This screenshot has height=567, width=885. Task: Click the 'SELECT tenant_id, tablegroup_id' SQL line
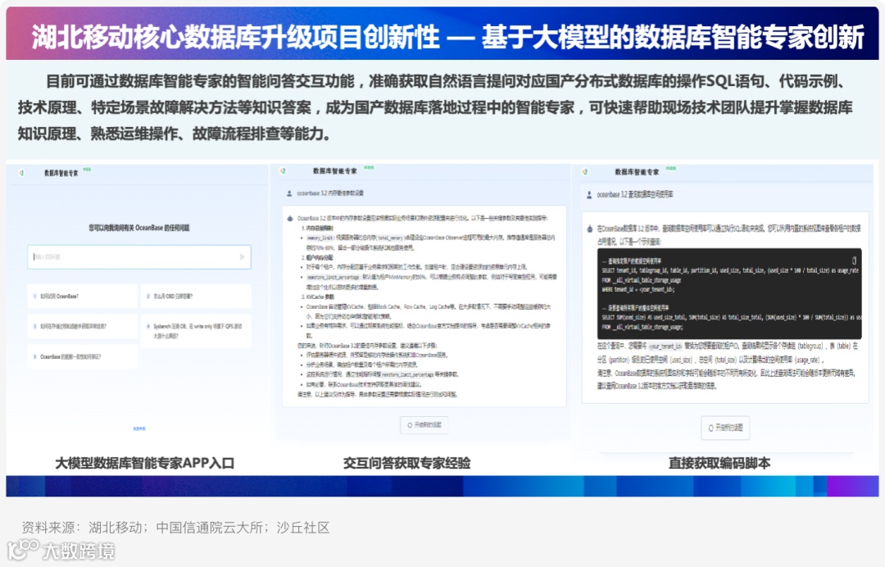coord(730,271)
